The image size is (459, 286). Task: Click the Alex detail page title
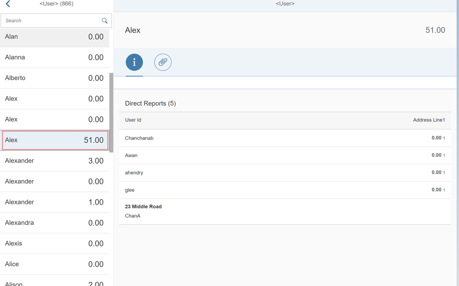(133, 30)
